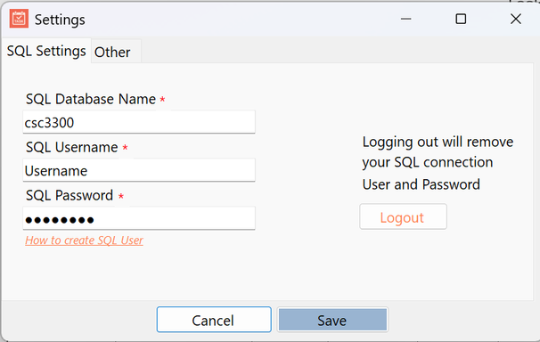Viewport: 540px width, 342px height.
Task: Focus the database name field containing csc3300
Action: [x=139, y=122]
